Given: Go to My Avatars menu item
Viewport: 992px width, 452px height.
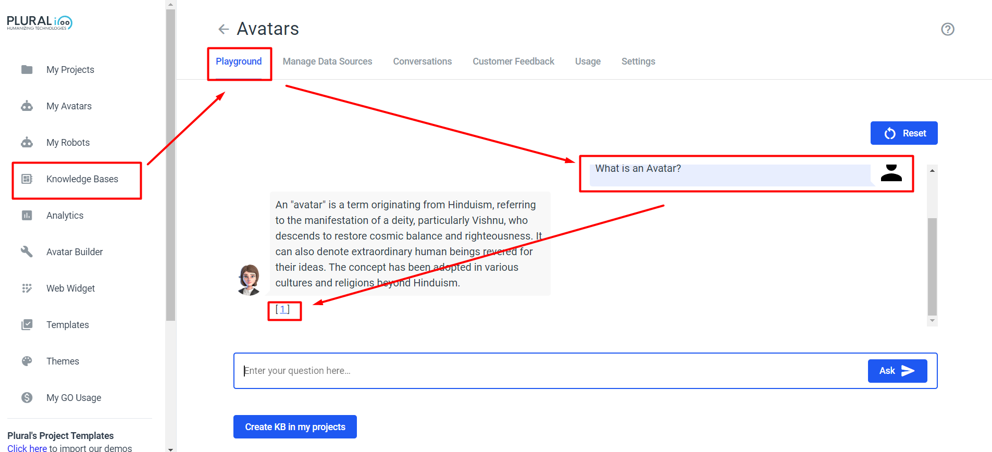Looking at the screenshot, I should pos(69,106).
